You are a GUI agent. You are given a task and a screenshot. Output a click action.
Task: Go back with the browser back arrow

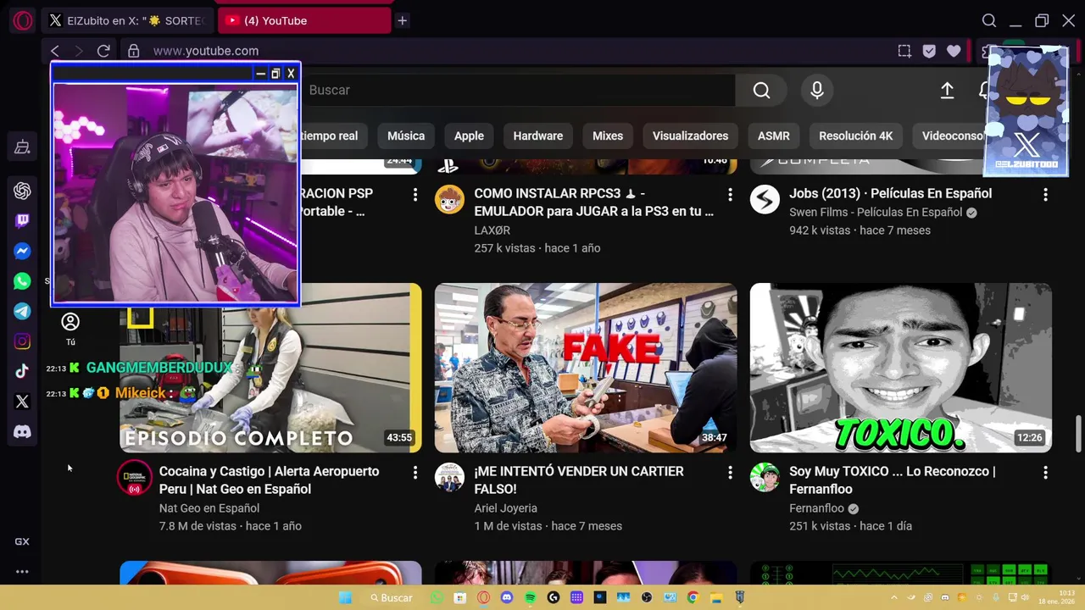point(55,51)
